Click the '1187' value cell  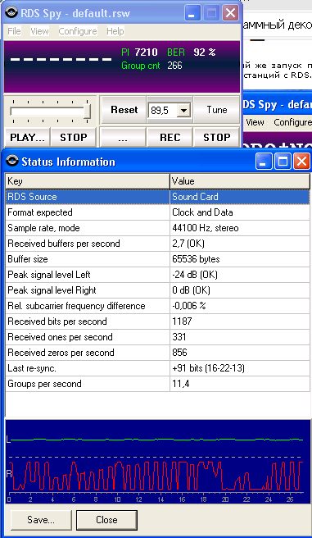pyautogui.click(x=240, y=321)
